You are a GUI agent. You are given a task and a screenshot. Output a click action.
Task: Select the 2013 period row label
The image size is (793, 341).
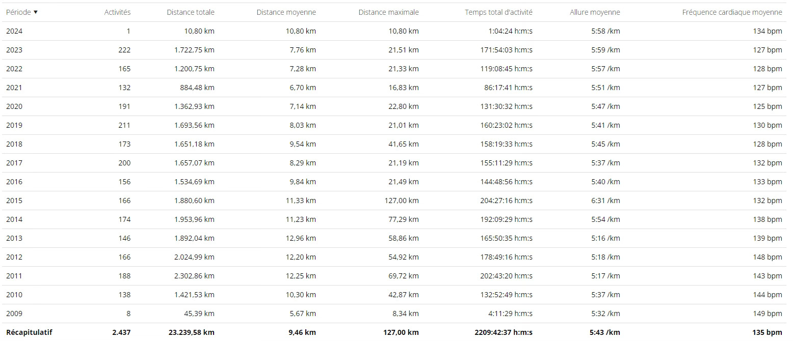[x=14, y=238]
